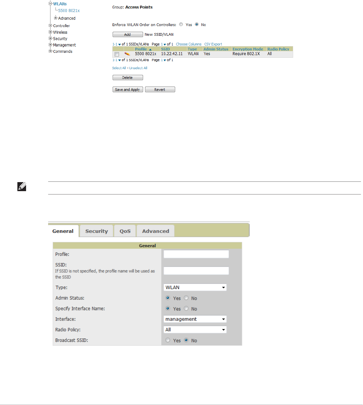Sort the table by SSID column header
363x405 pixels.
point(165,49)
